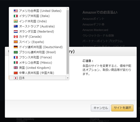The height and width of the screenshot is (122, 140).
Task: Click the Canada flag icon
Action: 16,37
